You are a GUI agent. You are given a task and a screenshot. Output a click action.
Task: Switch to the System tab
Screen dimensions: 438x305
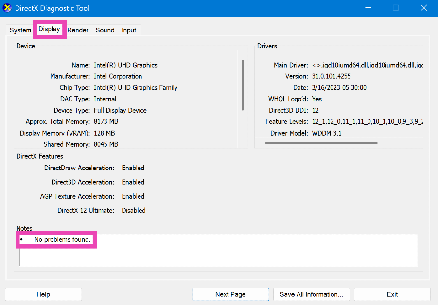coord(20,30)
